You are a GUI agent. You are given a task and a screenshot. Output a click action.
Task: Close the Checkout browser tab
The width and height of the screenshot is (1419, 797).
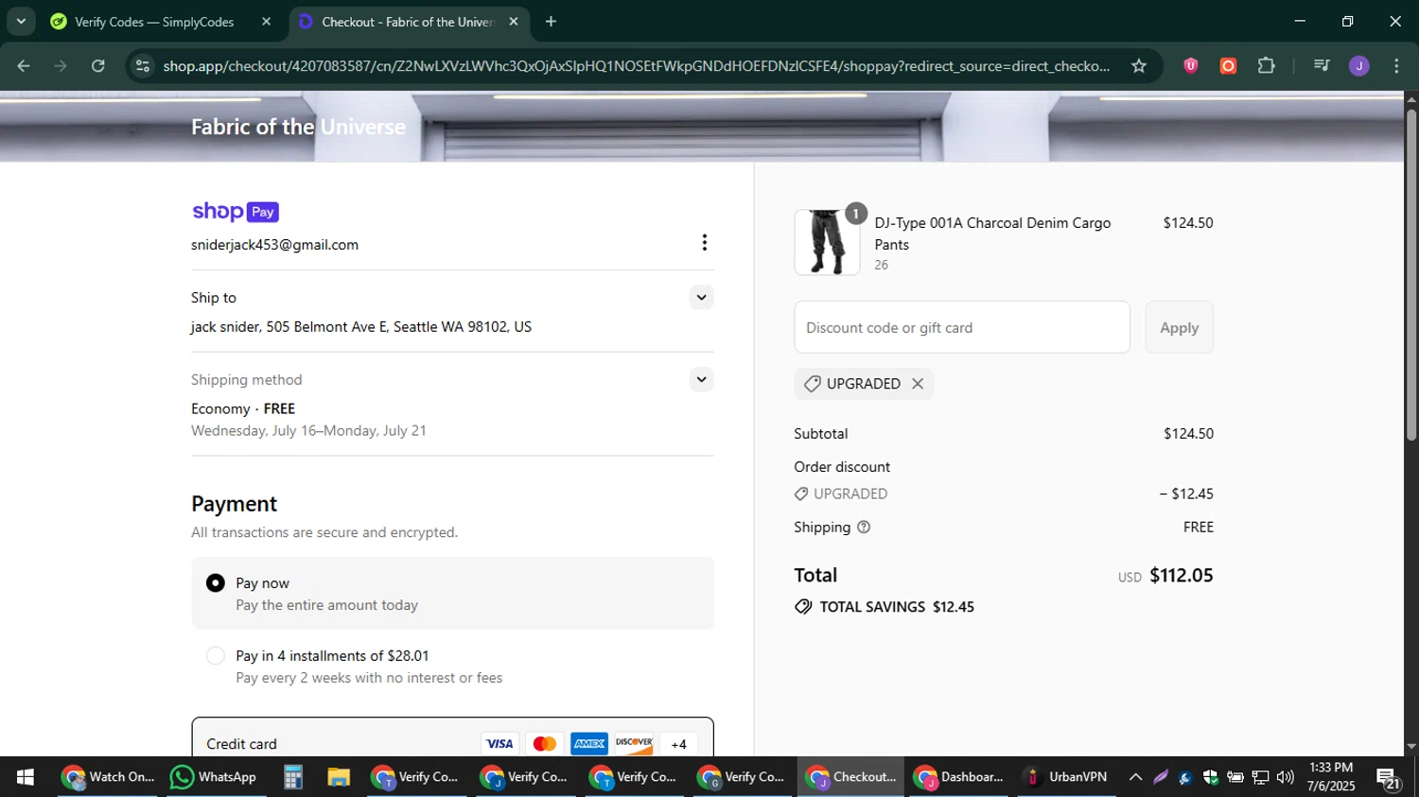click(514, 22)
